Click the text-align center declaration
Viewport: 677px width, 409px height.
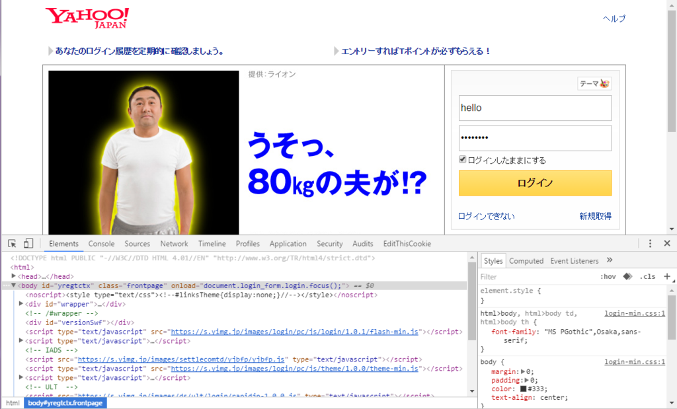tap(530, 397)
